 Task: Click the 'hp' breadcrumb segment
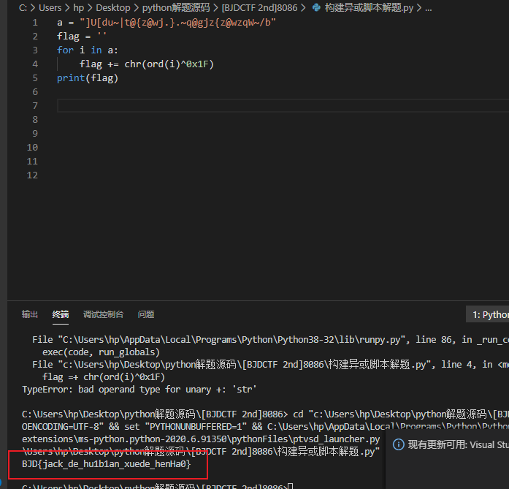79,8
